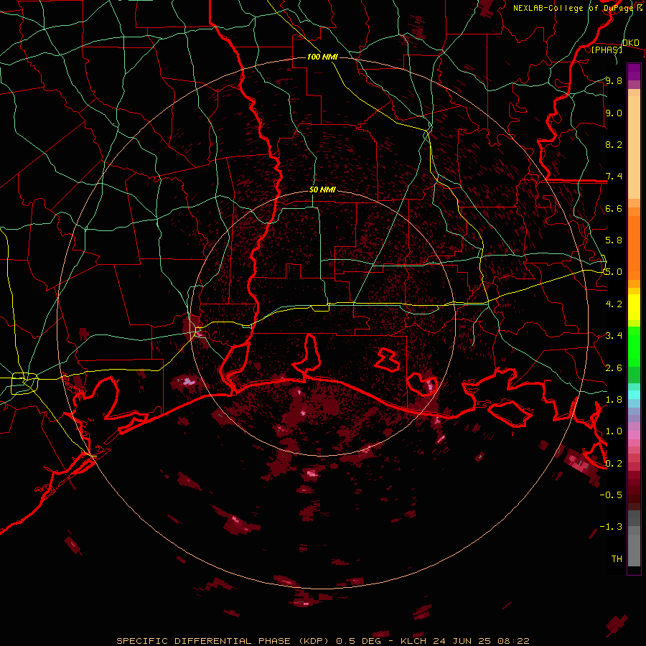Click the 2.6 scale value

pyautogui.click(x=614, y=368)
